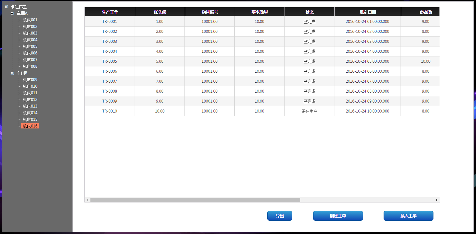This screenshot has height=234, width=476.
Task: Select 机床013 in the tree
Action: (30, 106)
